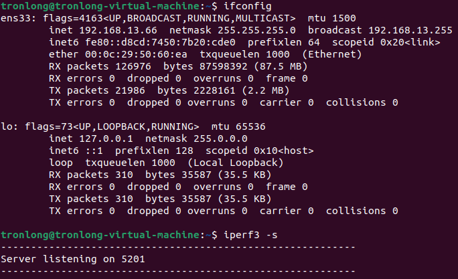Click MAC address '00:0c:29:50:60:ea'

(x=136, y=55)
